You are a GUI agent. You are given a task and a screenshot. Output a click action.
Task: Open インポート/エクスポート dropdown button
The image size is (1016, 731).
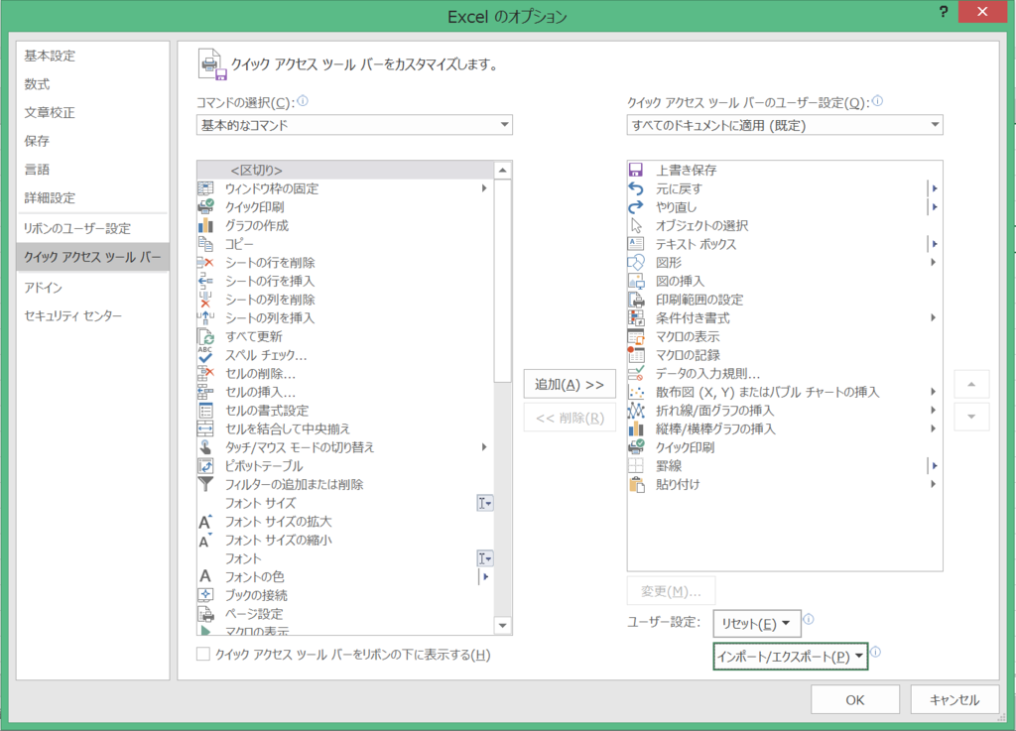pyautogui.click(x=791, y=657)
